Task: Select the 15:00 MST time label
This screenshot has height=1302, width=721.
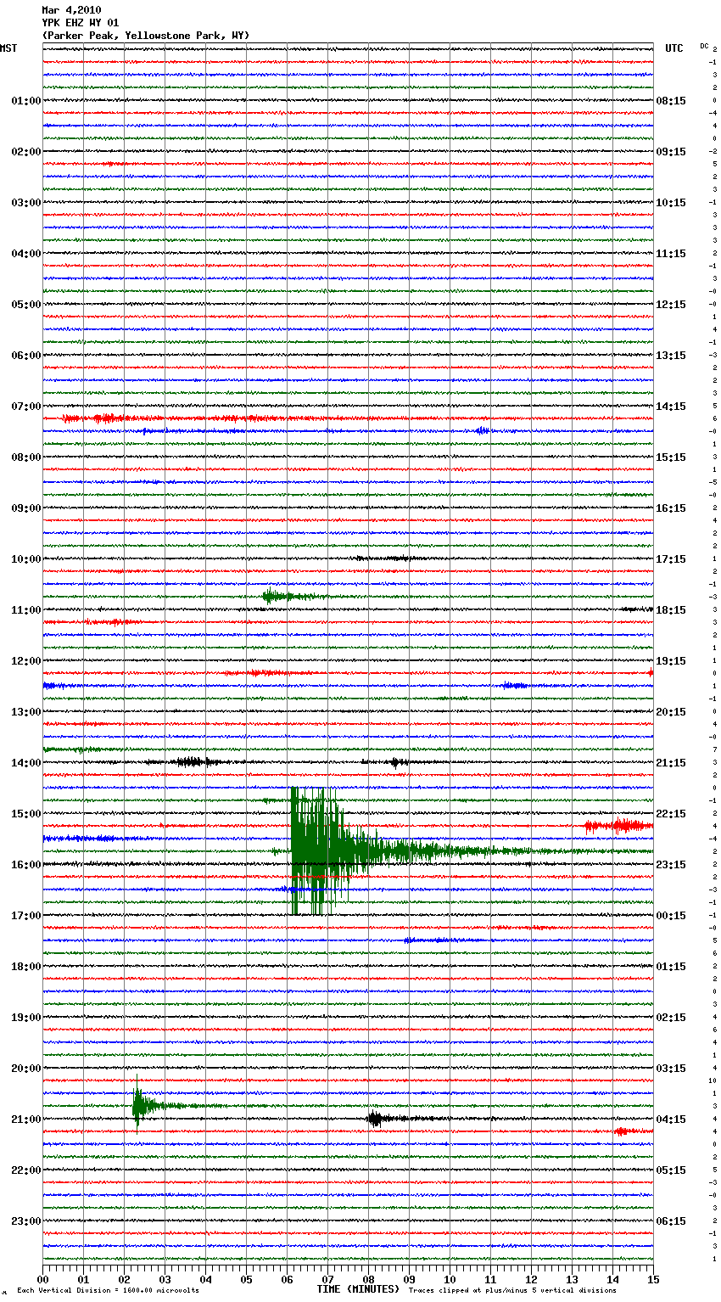Action: [x=26, y=814]
